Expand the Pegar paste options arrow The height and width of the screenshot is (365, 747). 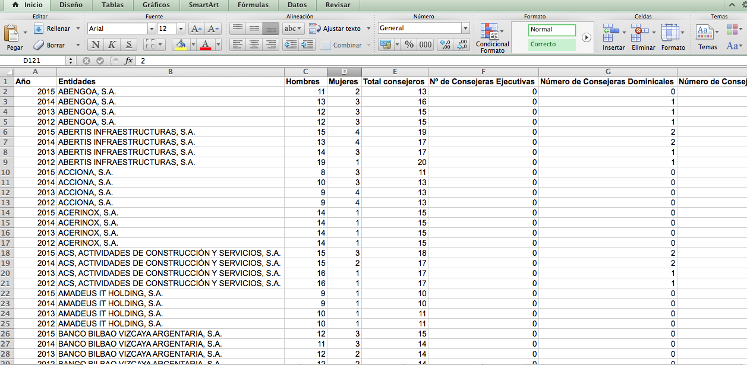[26, 33]
